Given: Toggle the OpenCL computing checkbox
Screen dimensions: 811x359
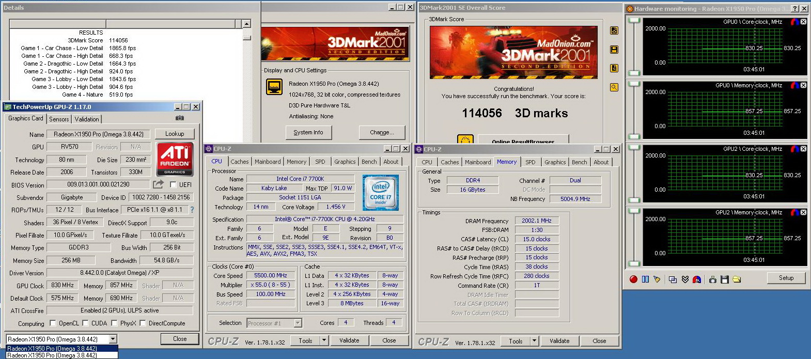Looking at the screenshot, I should pos(53,323).
